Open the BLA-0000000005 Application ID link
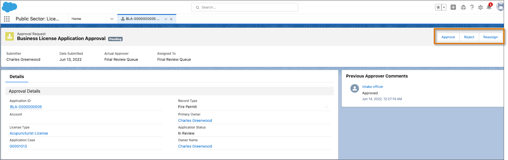The image size is (508, 160). click(26, 107)
